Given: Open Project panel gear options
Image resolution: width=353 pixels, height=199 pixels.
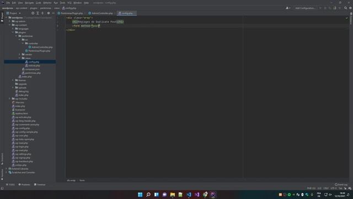Looking at the screenshot, I should tap(49, 13).
